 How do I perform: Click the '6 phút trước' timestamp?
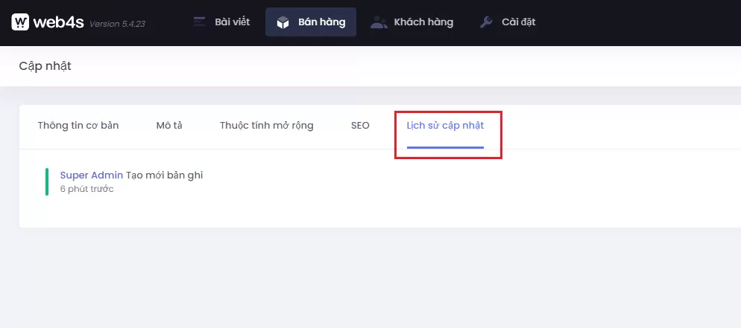coord(86,189)
